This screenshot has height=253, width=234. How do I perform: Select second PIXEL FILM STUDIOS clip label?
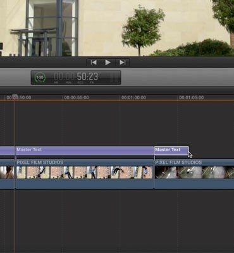(x=178, y=163)
